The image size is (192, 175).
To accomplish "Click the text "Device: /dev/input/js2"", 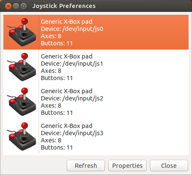I will (x=72, y=98).
